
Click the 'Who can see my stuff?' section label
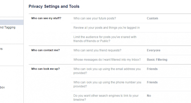coord(46,18)
